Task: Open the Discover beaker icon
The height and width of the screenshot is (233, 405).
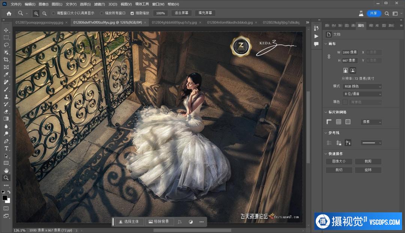Action: pyautogui.click(x=361, y=13)
